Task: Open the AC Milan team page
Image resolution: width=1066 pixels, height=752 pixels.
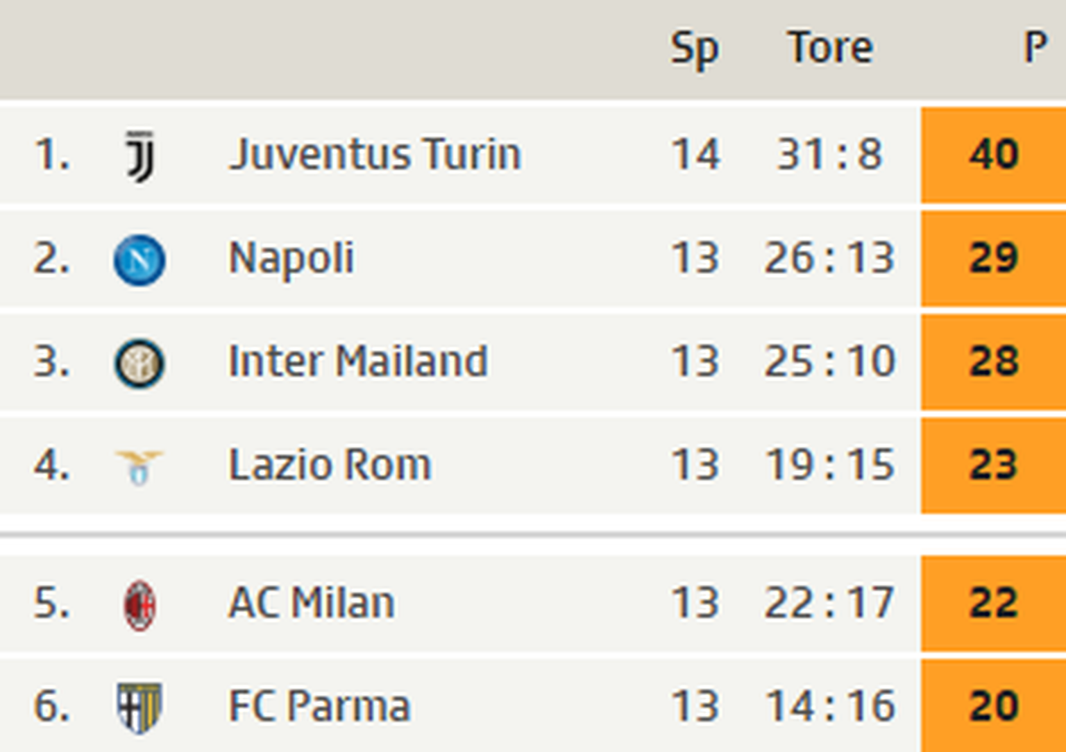Action: pyautogui.click(x=312, y=603)
